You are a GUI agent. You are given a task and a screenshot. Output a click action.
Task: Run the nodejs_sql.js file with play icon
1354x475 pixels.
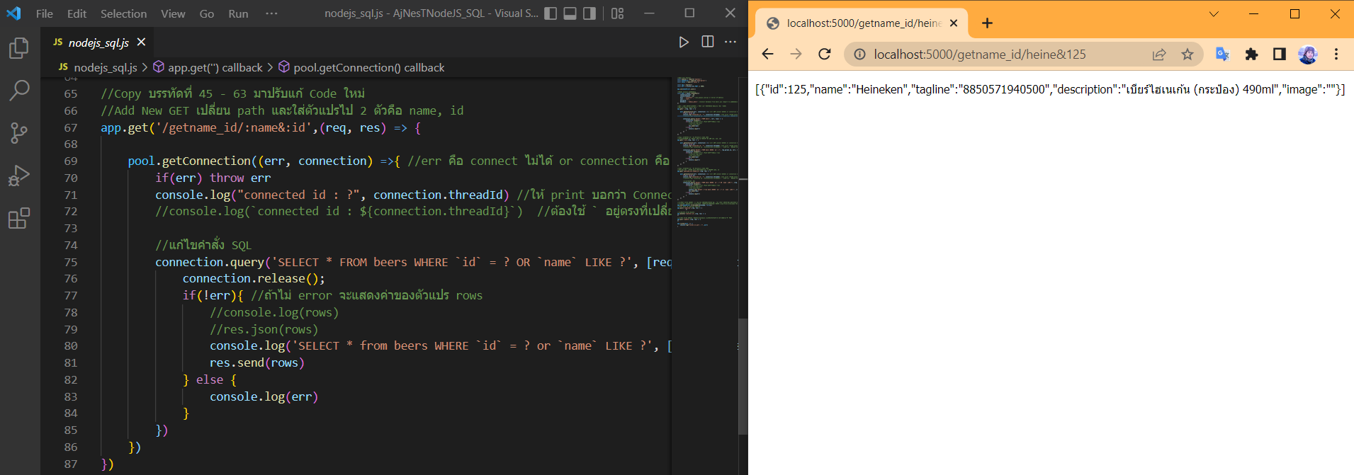(684, 42)
